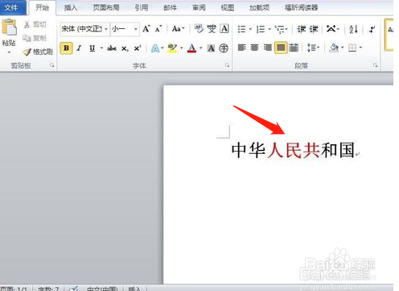
Task: Click the Phonetic Guide 变 icon
Action: pos(212,28)
